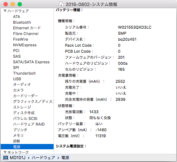
Task: Select Thunderbolt in hardware list
Action: [24, 73]
